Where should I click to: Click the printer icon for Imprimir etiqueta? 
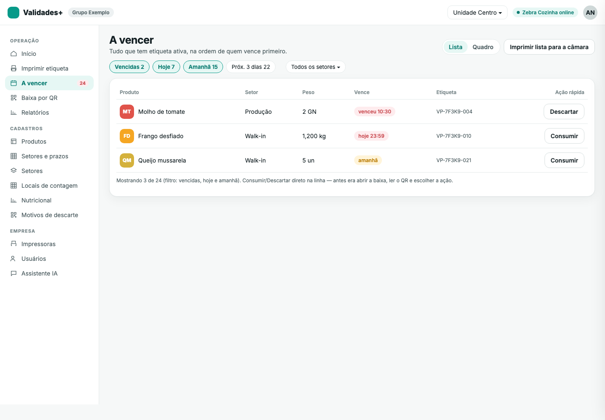click(x=13, y=68)
